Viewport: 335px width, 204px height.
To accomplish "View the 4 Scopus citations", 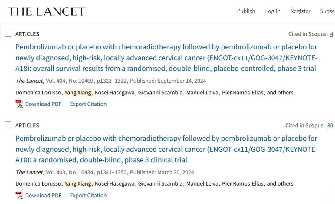I will tap(331, 34).
